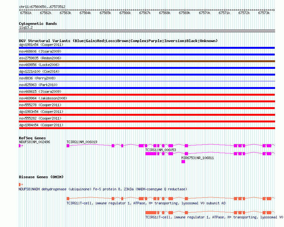This screenshot has height=227, width=284.
Task: Click the nsv469964 (Jakobsson2008) variant label
Action: [43, 98]
